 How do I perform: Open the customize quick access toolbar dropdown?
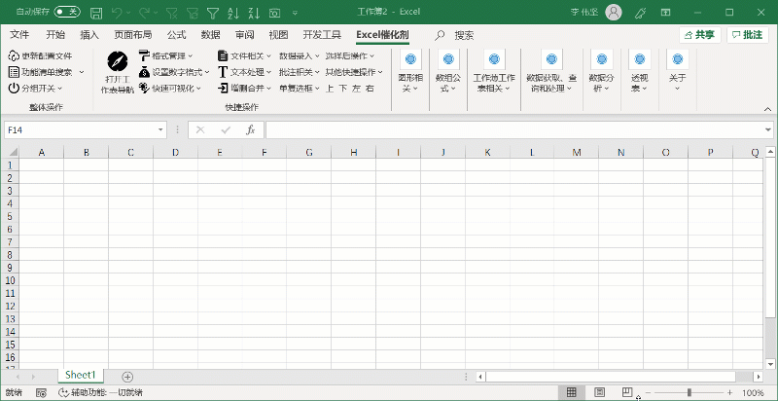point(296,13)
